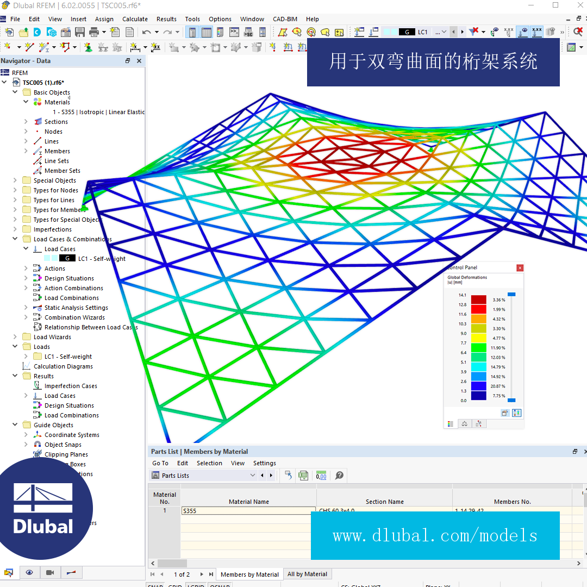Open the Parts Lists dropdown
587x587 pixels.
point(253,475)
